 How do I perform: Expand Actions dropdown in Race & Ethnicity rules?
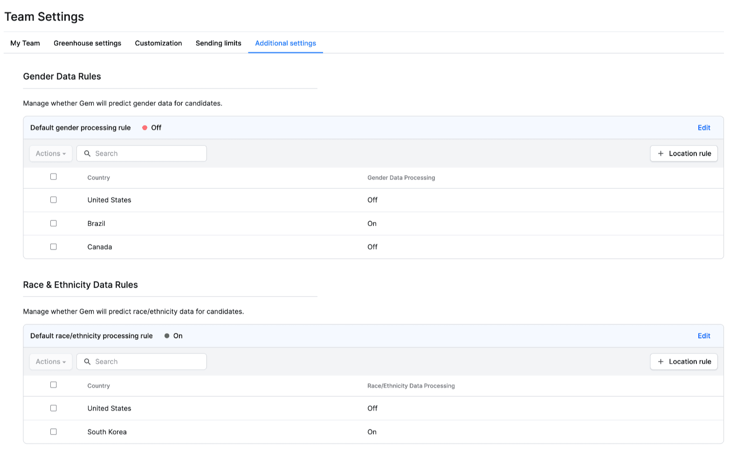click(51, 362)
